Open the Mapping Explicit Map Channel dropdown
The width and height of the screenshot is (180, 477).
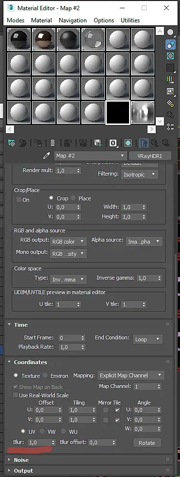click(131, 375)
